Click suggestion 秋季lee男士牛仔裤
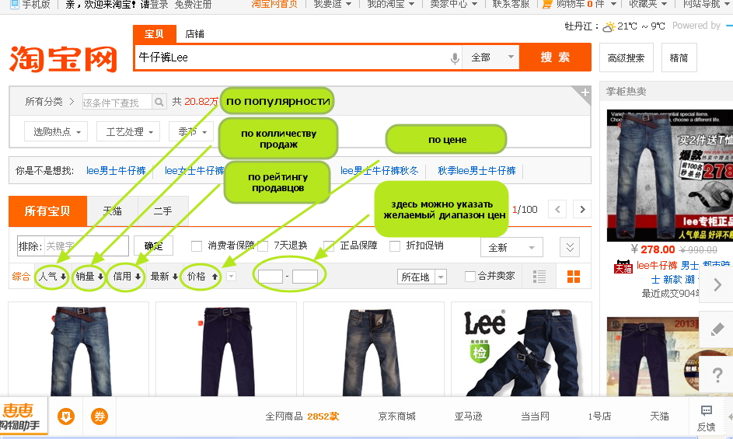Screen dimensions: 733x439 coord(476,171)
